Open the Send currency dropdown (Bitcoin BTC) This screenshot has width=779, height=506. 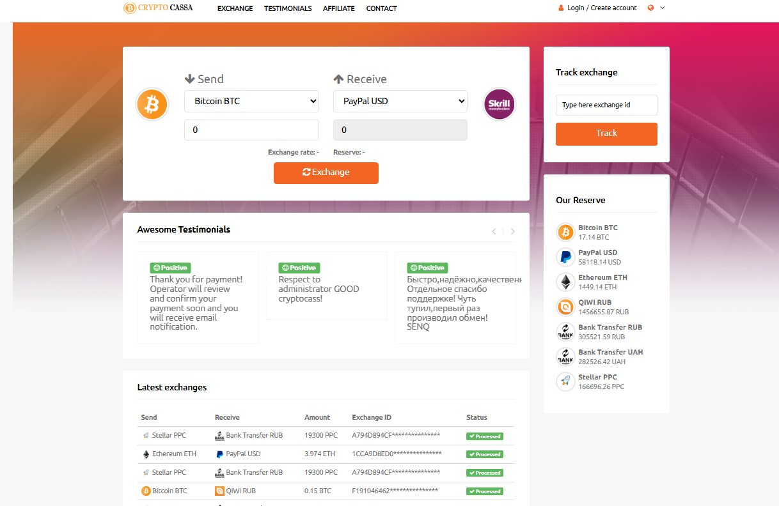tap(251, 101)
